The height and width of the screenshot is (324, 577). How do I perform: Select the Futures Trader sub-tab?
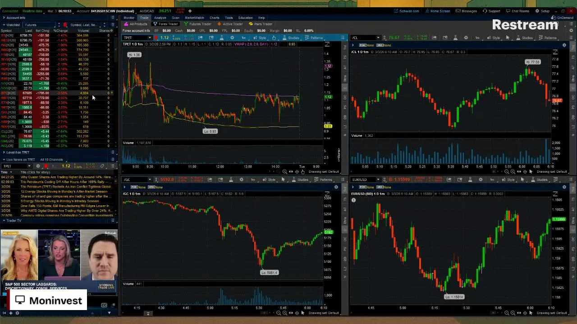[198, 24]
